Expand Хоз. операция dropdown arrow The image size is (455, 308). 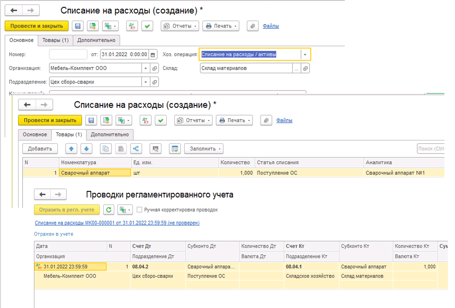(305, 54)
